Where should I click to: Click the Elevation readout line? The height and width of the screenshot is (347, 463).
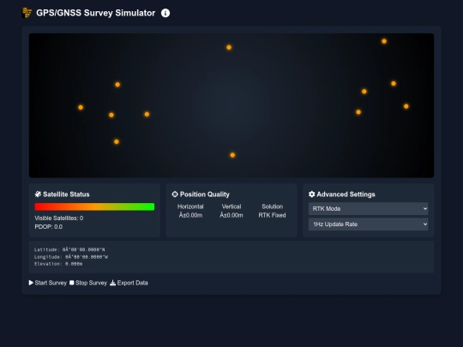pos(58,264)
